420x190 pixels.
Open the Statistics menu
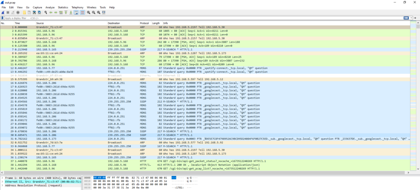pyautogui.click(x=63, y=7)
